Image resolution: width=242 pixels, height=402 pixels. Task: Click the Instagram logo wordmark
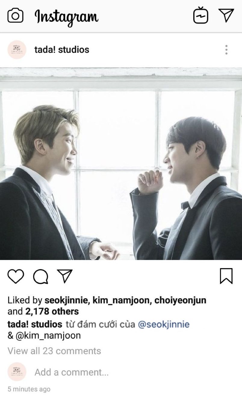point(67,17)
